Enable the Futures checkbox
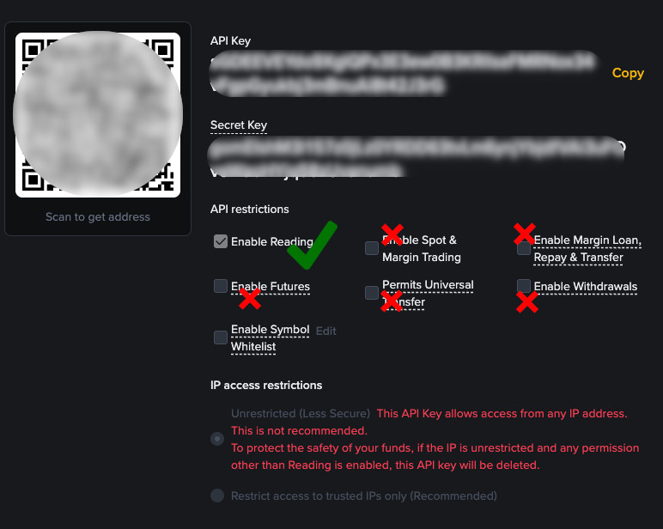 coord(221,286)
